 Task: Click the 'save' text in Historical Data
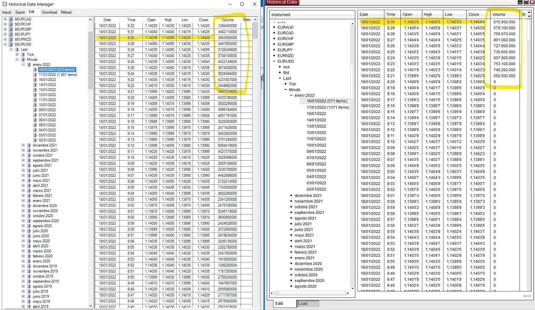click(527, 296)
